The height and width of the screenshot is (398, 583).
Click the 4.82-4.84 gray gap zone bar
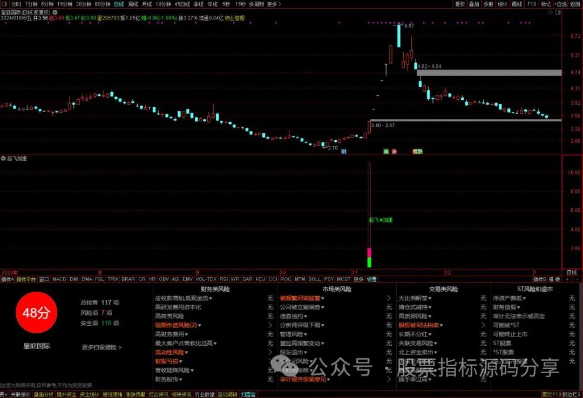tap(489, 73)
